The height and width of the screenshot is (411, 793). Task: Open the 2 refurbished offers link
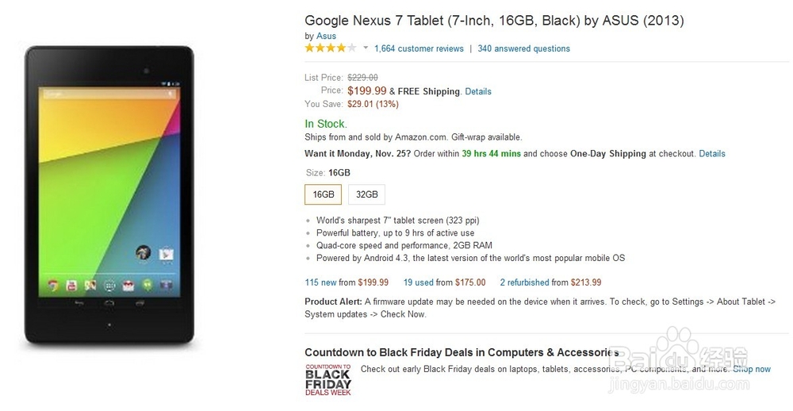click(x=524, y=282)
